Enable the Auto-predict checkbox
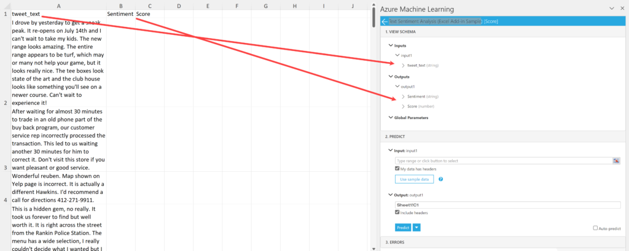 [595, 228]
